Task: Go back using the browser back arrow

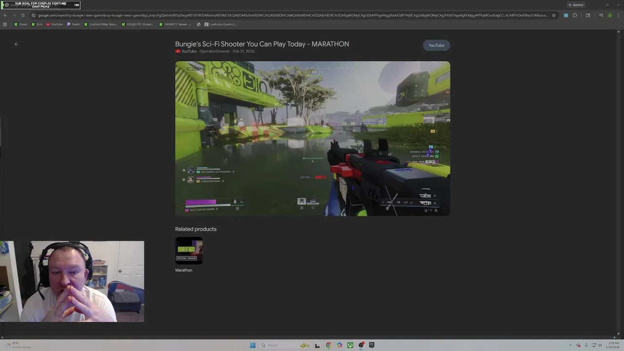Action: pyautogui.click(x=5, y=15)
